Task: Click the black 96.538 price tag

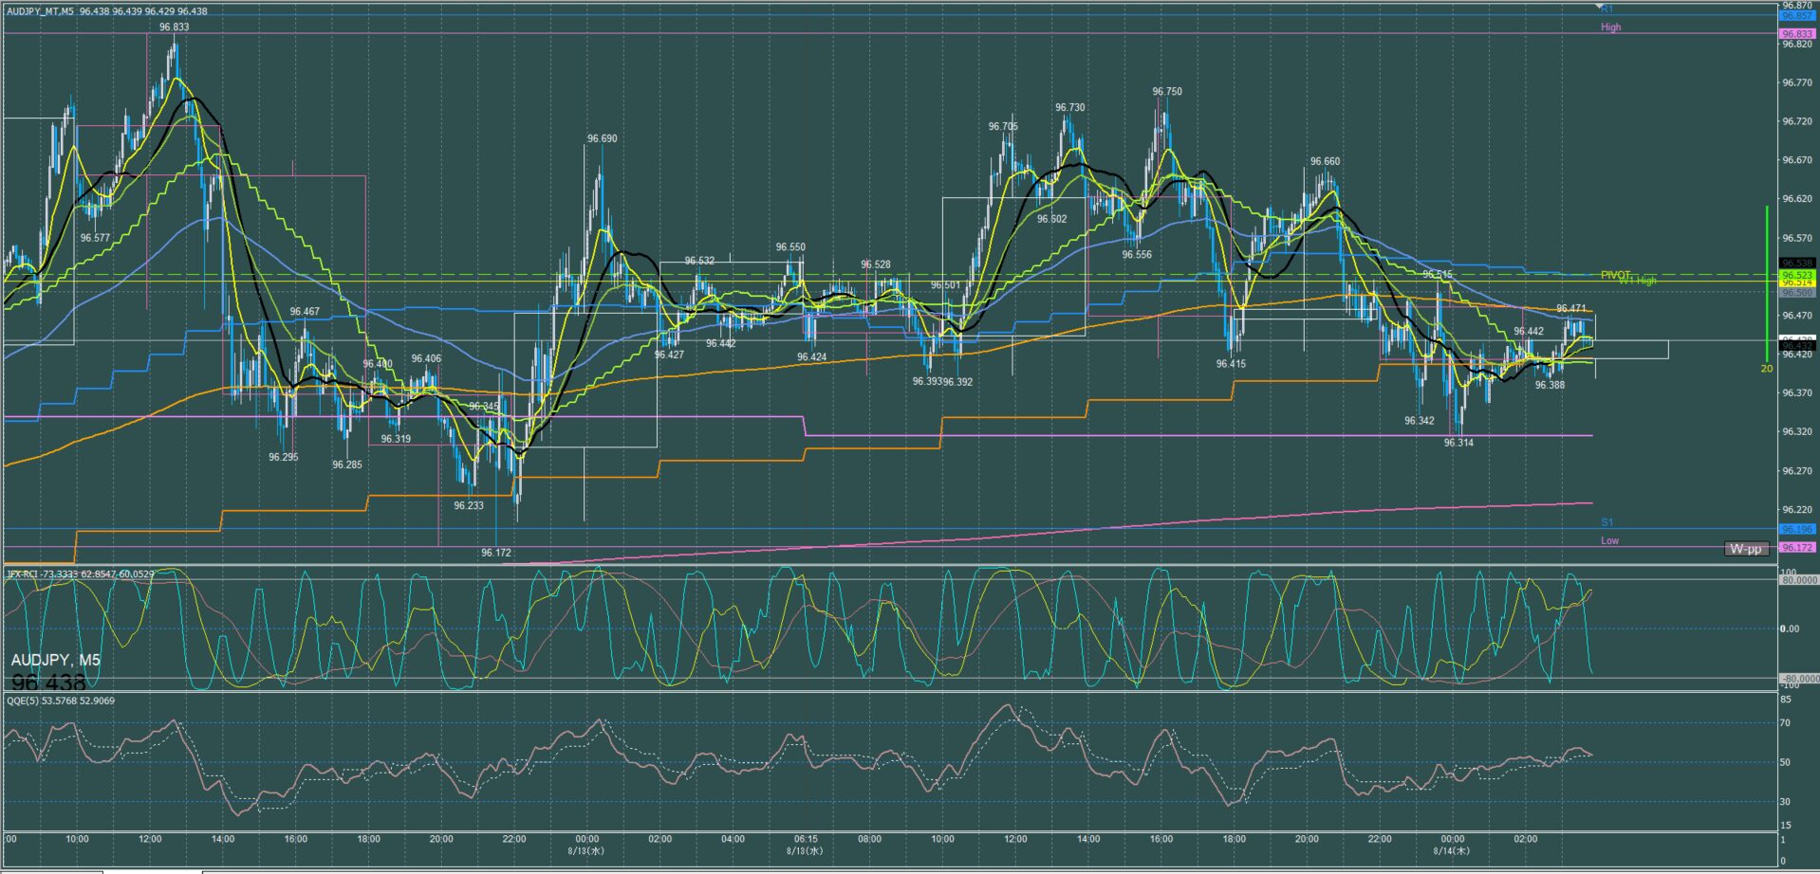Action: (x=1797, y=263)
